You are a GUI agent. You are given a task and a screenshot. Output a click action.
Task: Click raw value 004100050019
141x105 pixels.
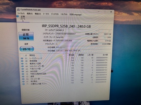click(x=101, y=75)
